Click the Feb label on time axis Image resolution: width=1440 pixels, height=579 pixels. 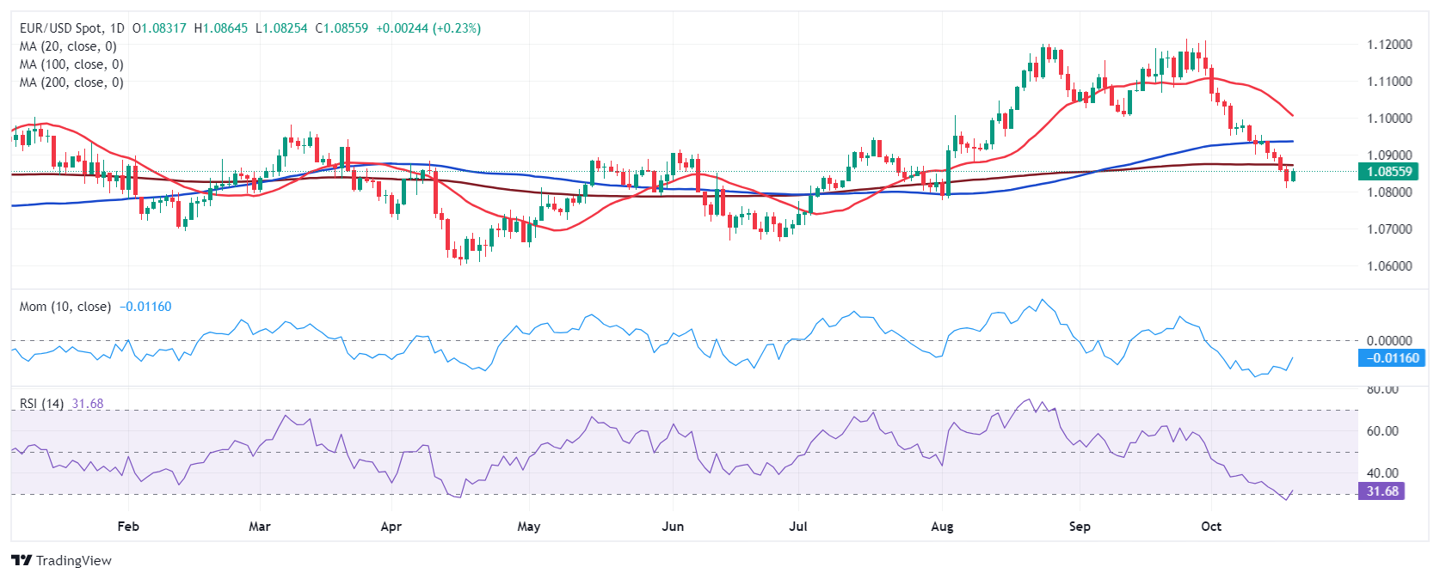[x=127, y=526]
